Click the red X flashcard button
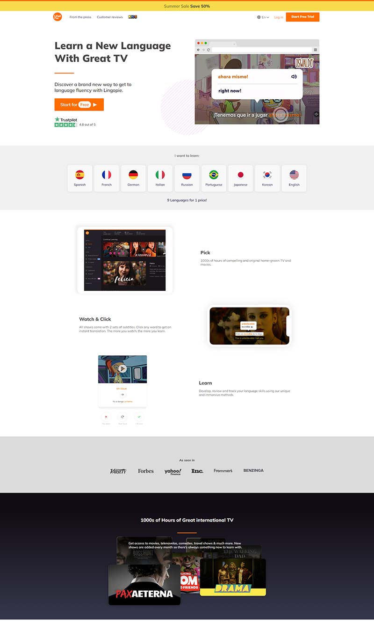Screen dimensions: 374x632 click(106, 417)
